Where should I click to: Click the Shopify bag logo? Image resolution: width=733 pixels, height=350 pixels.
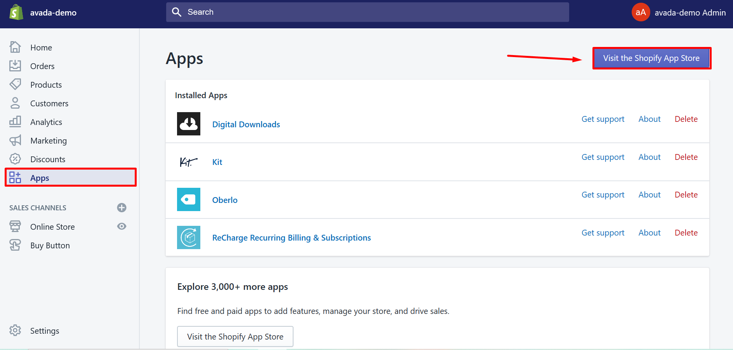16,12
